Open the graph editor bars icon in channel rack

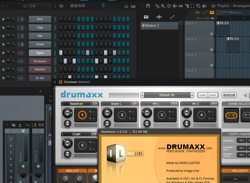[126, 6]
